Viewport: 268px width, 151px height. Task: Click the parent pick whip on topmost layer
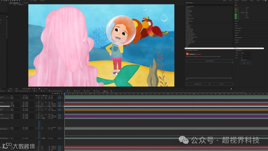[x=49, y=97]
